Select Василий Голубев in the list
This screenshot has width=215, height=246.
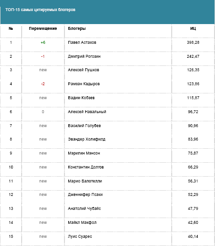point(84,126)
